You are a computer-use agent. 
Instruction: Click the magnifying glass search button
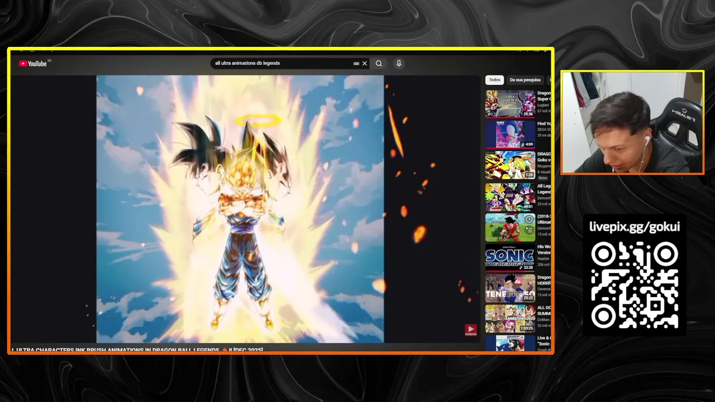379,64
